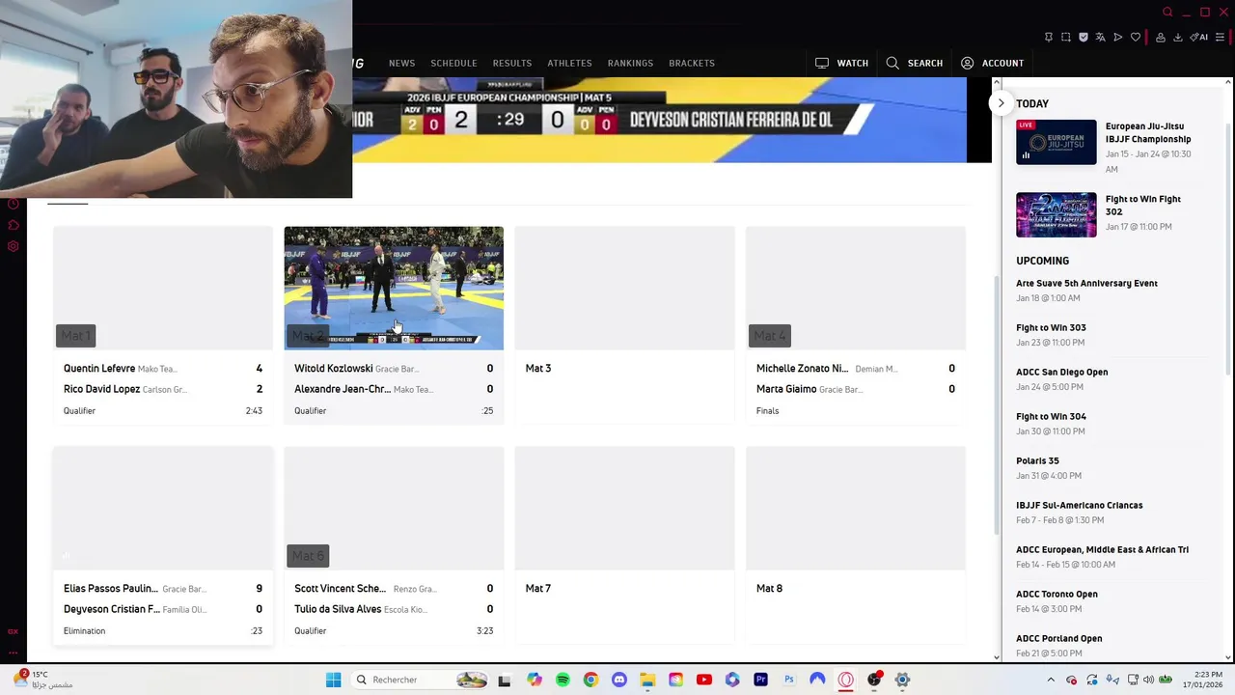The width and height of the screenshot is (1235, 695).
Task: Click the WATCH button
Action: 841,63
